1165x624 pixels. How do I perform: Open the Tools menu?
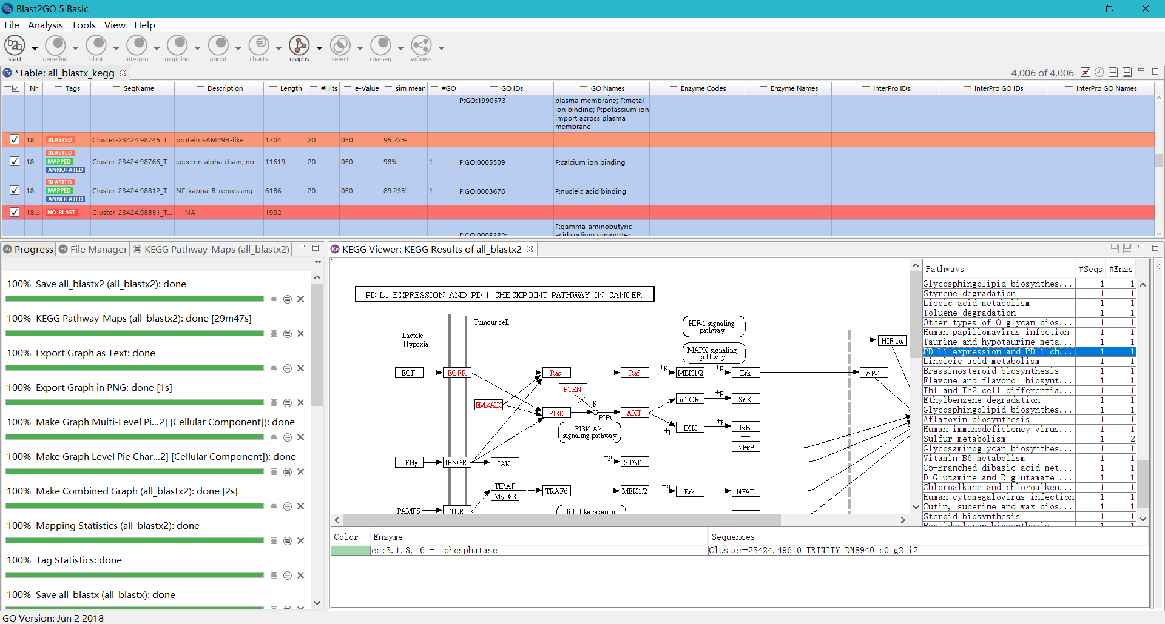click(84, 25)
